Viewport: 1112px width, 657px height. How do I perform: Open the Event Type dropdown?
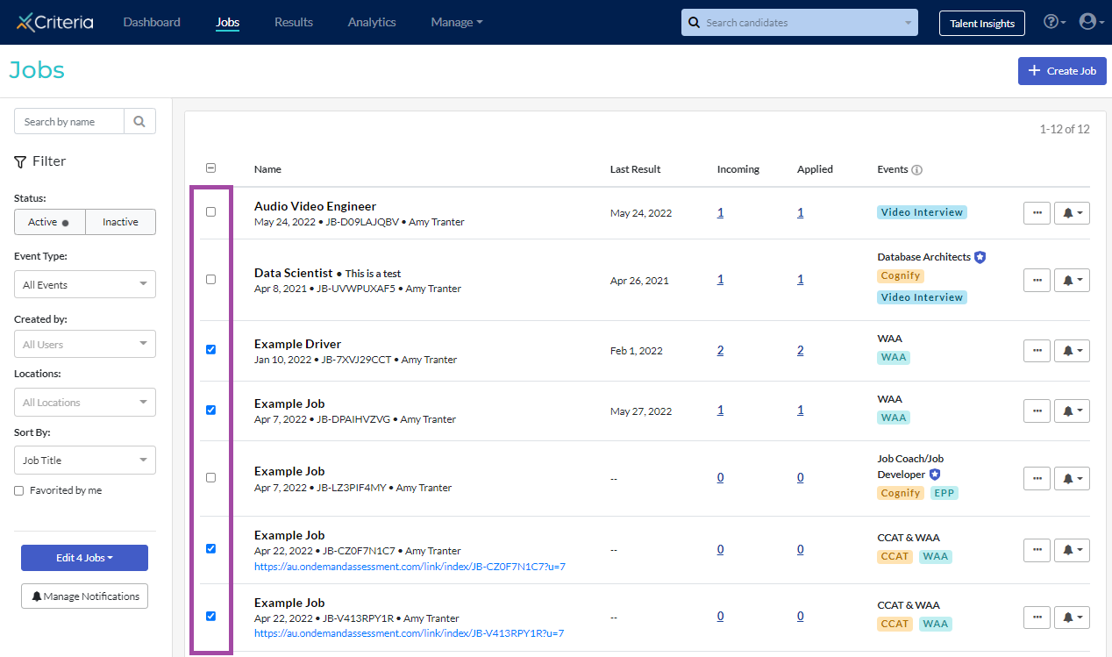(85, 284)
